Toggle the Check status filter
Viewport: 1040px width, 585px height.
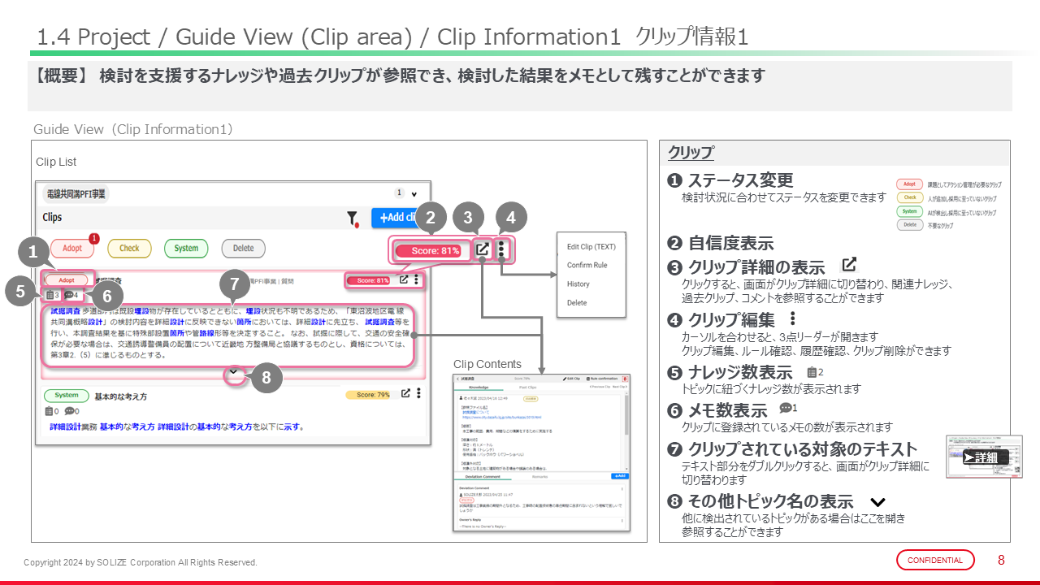pyautogui.click(x=129, y=248)
